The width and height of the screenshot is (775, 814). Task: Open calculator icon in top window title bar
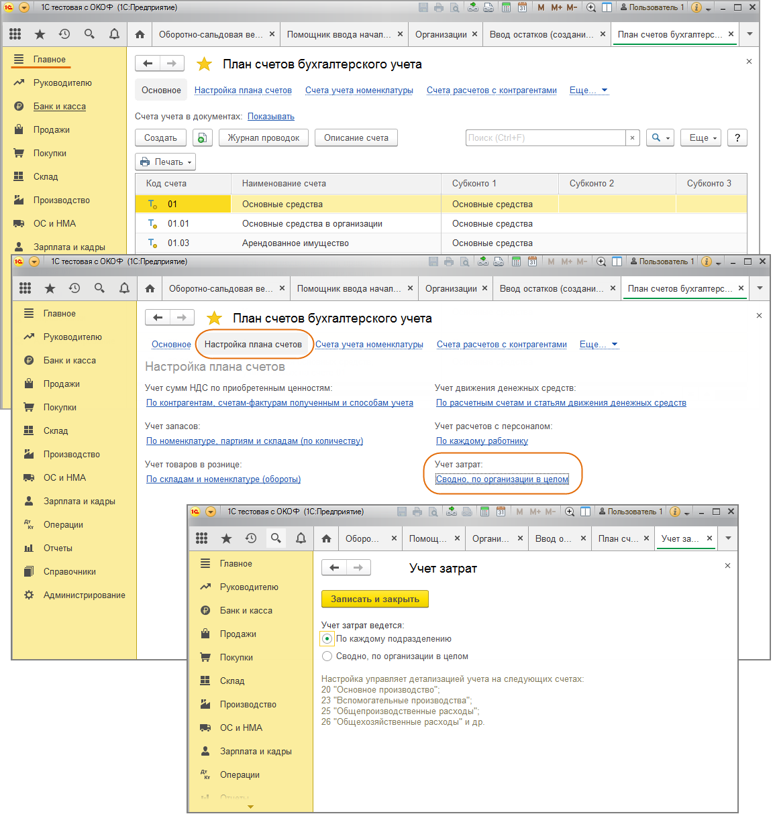pyautogui.click(x=506, y=7)
